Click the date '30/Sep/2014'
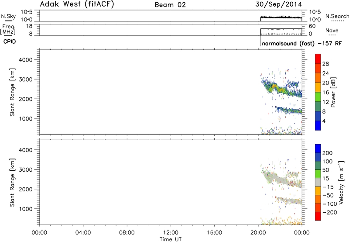Image resolution: width=349 pixels, height=242 pixels. (279, 4)
